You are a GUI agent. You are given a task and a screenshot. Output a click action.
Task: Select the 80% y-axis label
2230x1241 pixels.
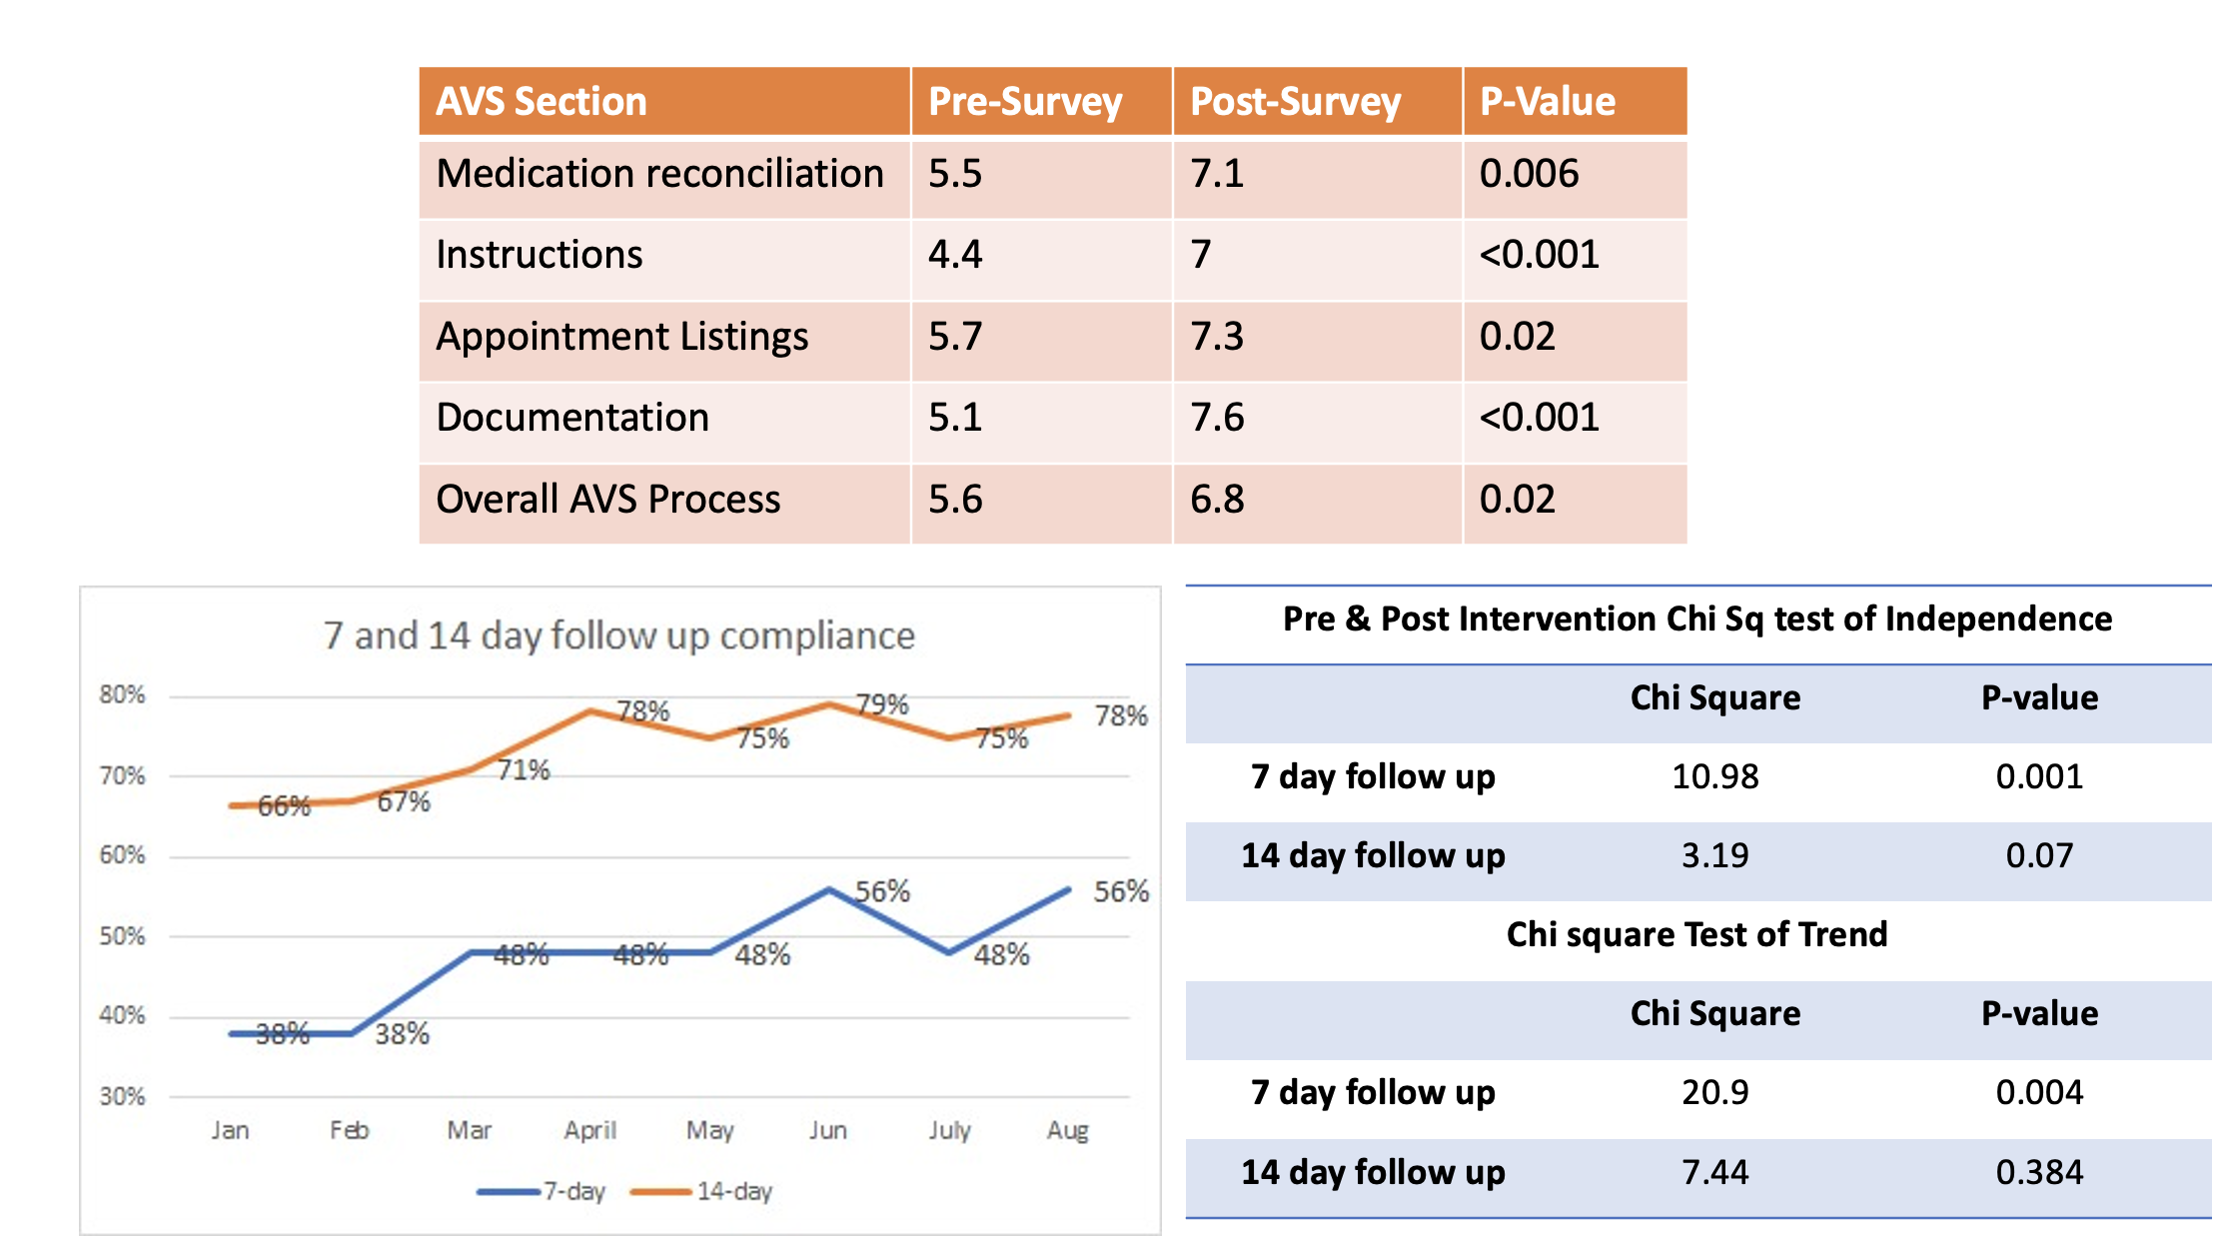(122, 694)
